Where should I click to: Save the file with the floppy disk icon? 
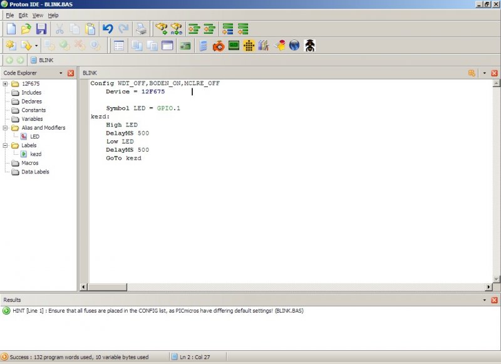tap(41, 29)
